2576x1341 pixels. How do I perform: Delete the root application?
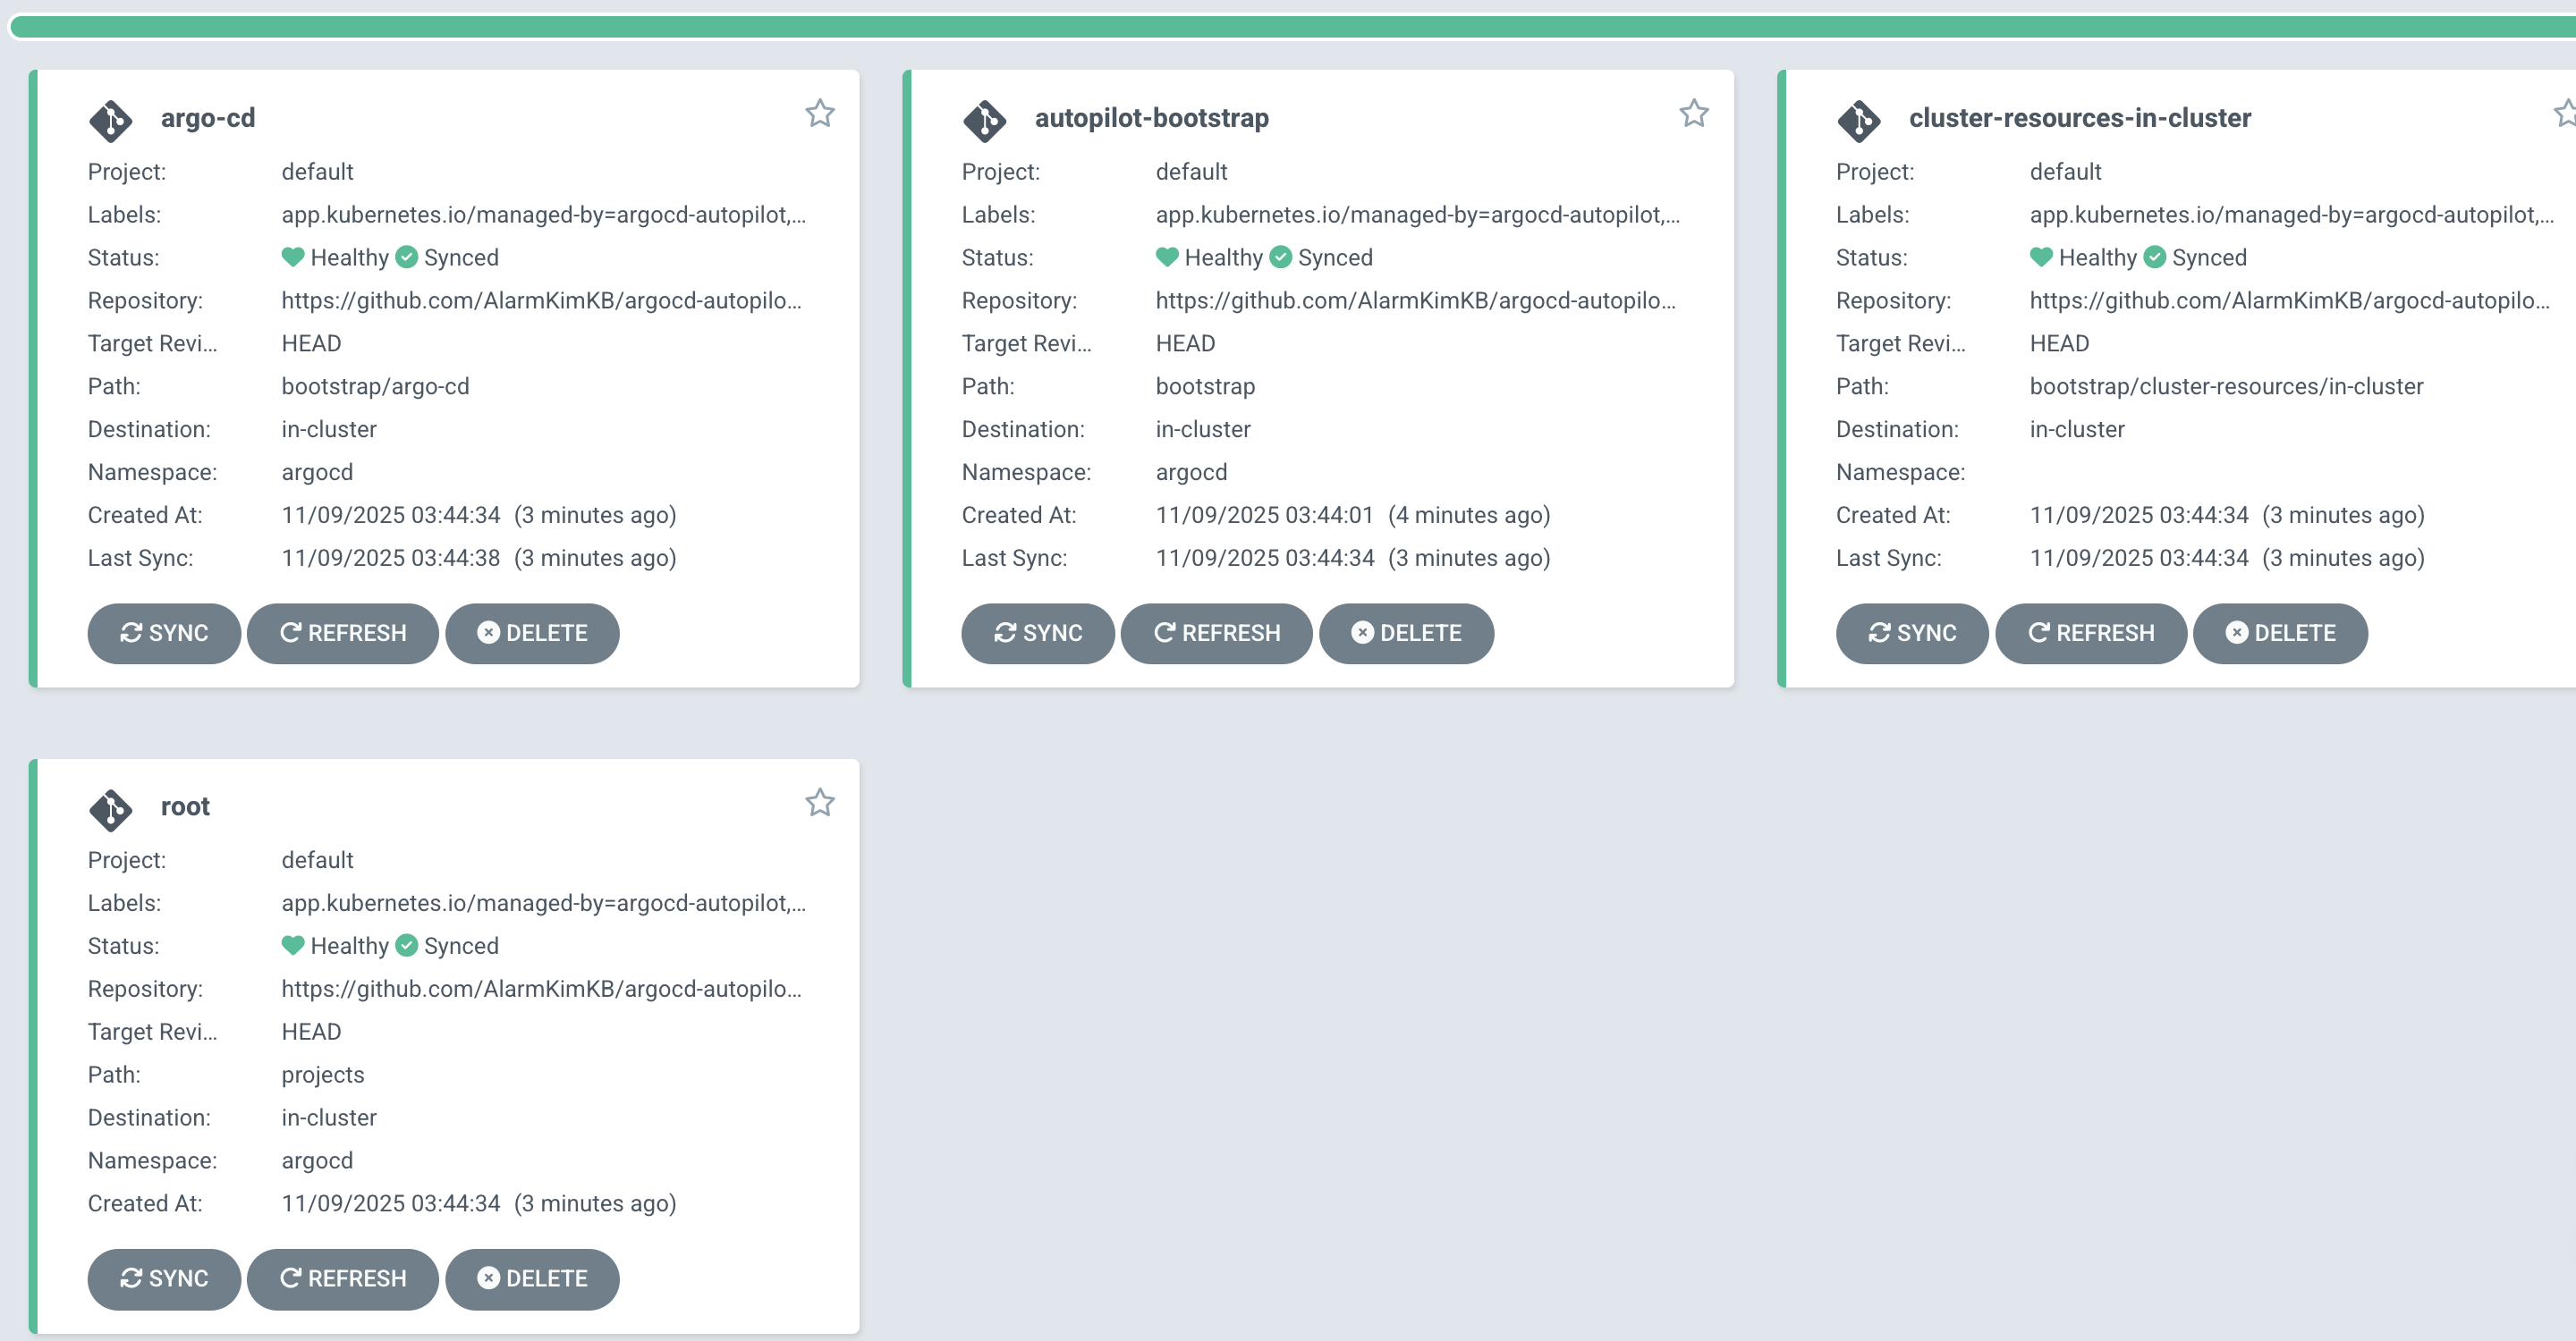tap(531, 1278)
